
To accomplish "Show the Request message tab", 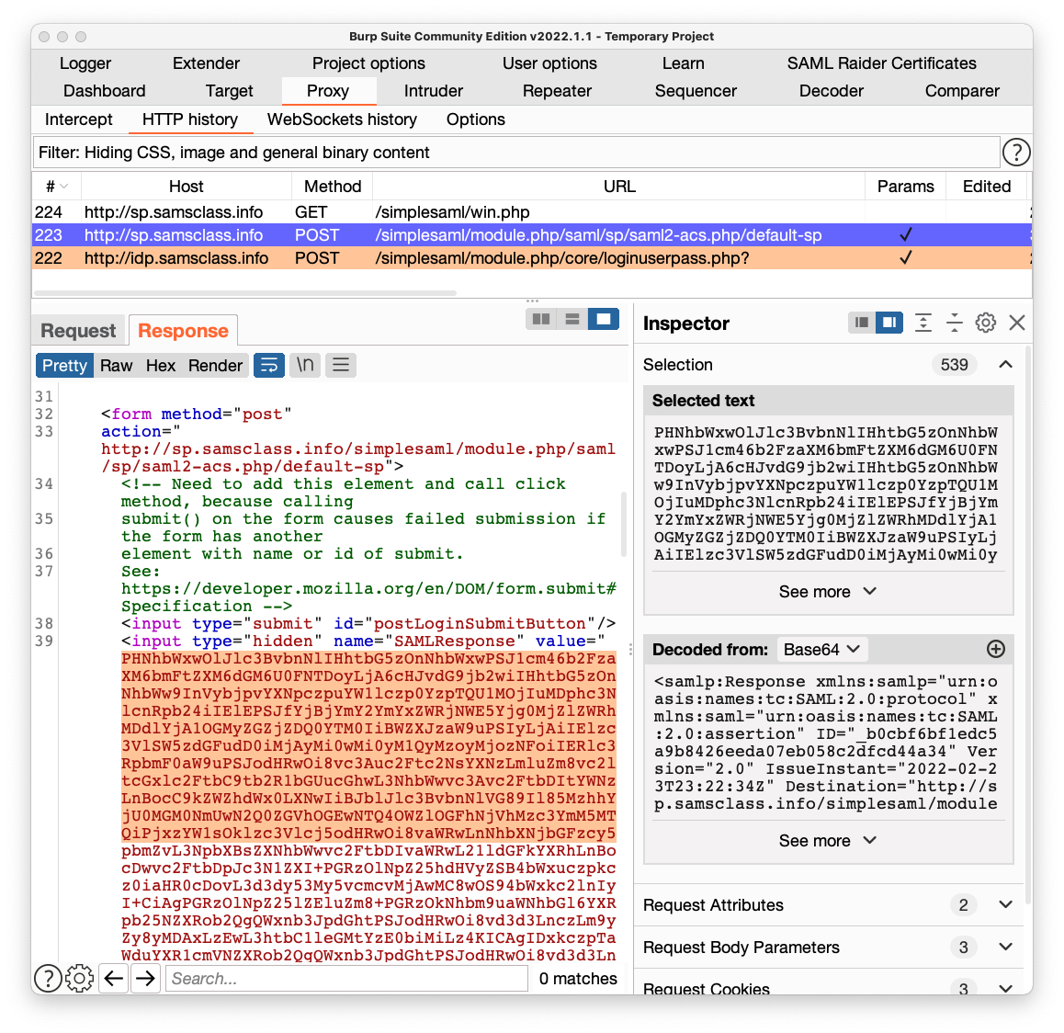I will tap(78, 331).
